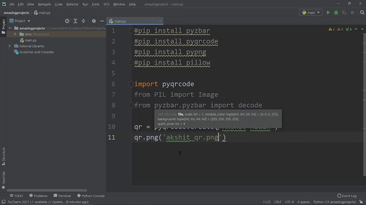Screen dimensions: 366x205
Task: Click 4 spaces indent setting
Action: click(304, 202)
